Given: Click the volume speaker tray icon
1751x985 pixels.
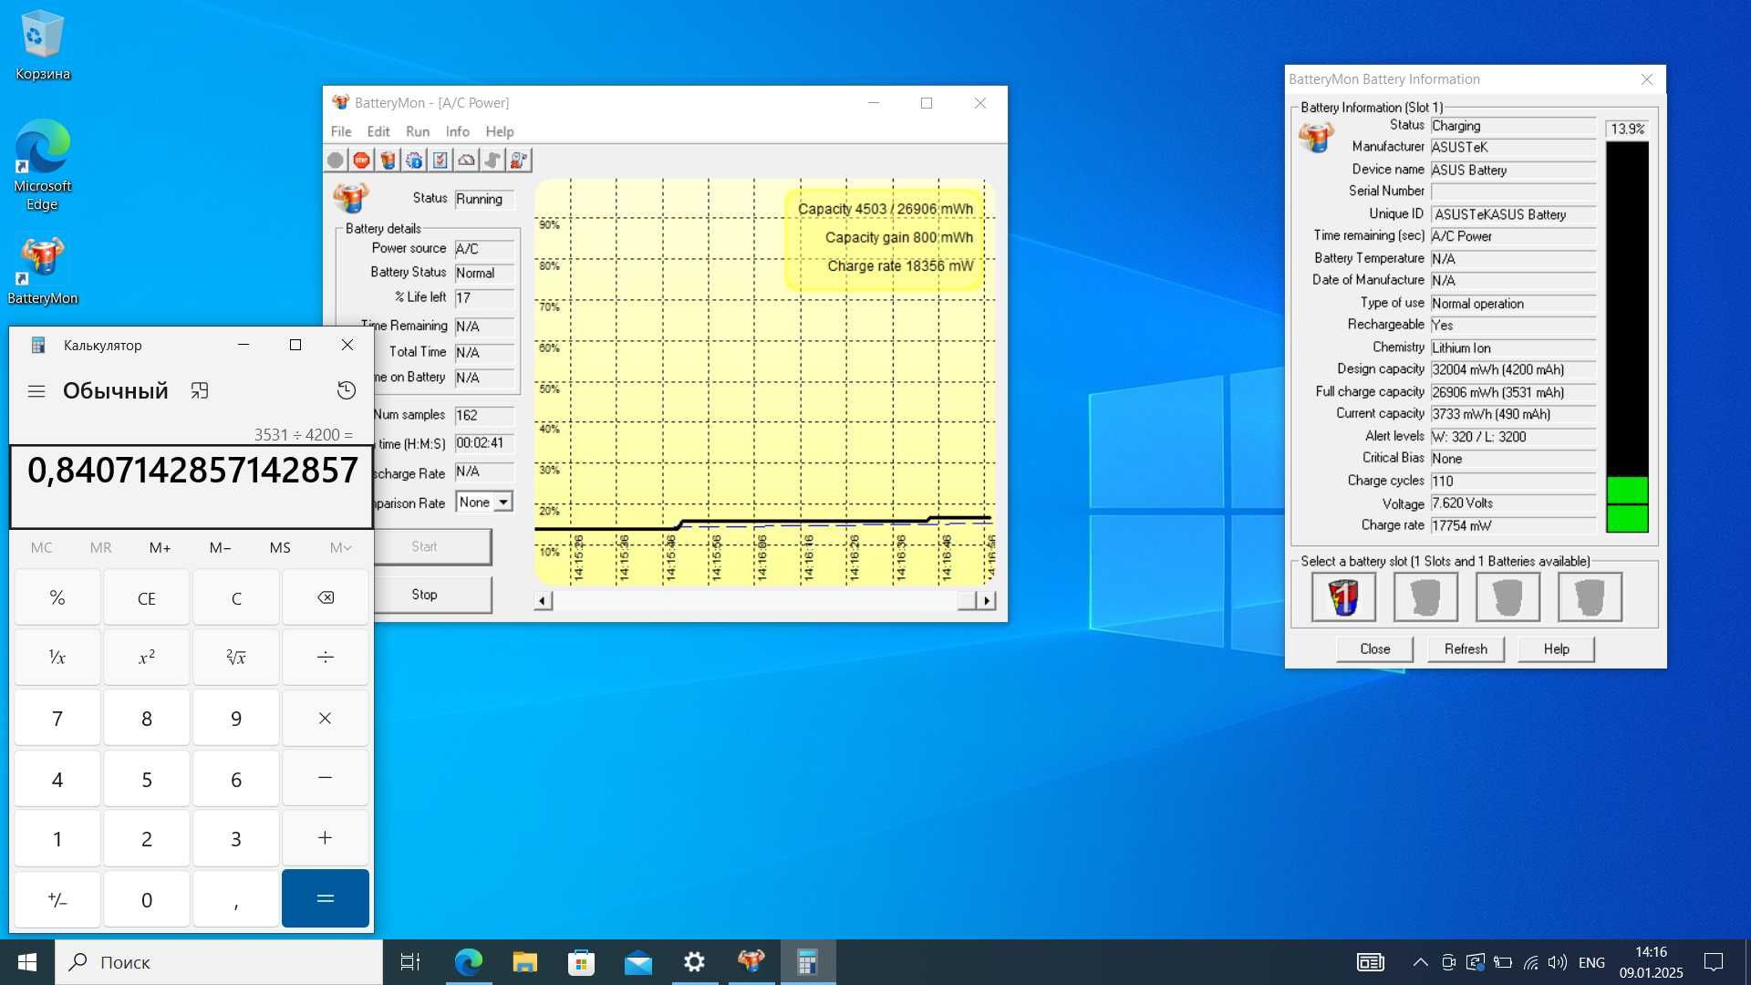Looking at the screenshot, I should (1557, 962).
